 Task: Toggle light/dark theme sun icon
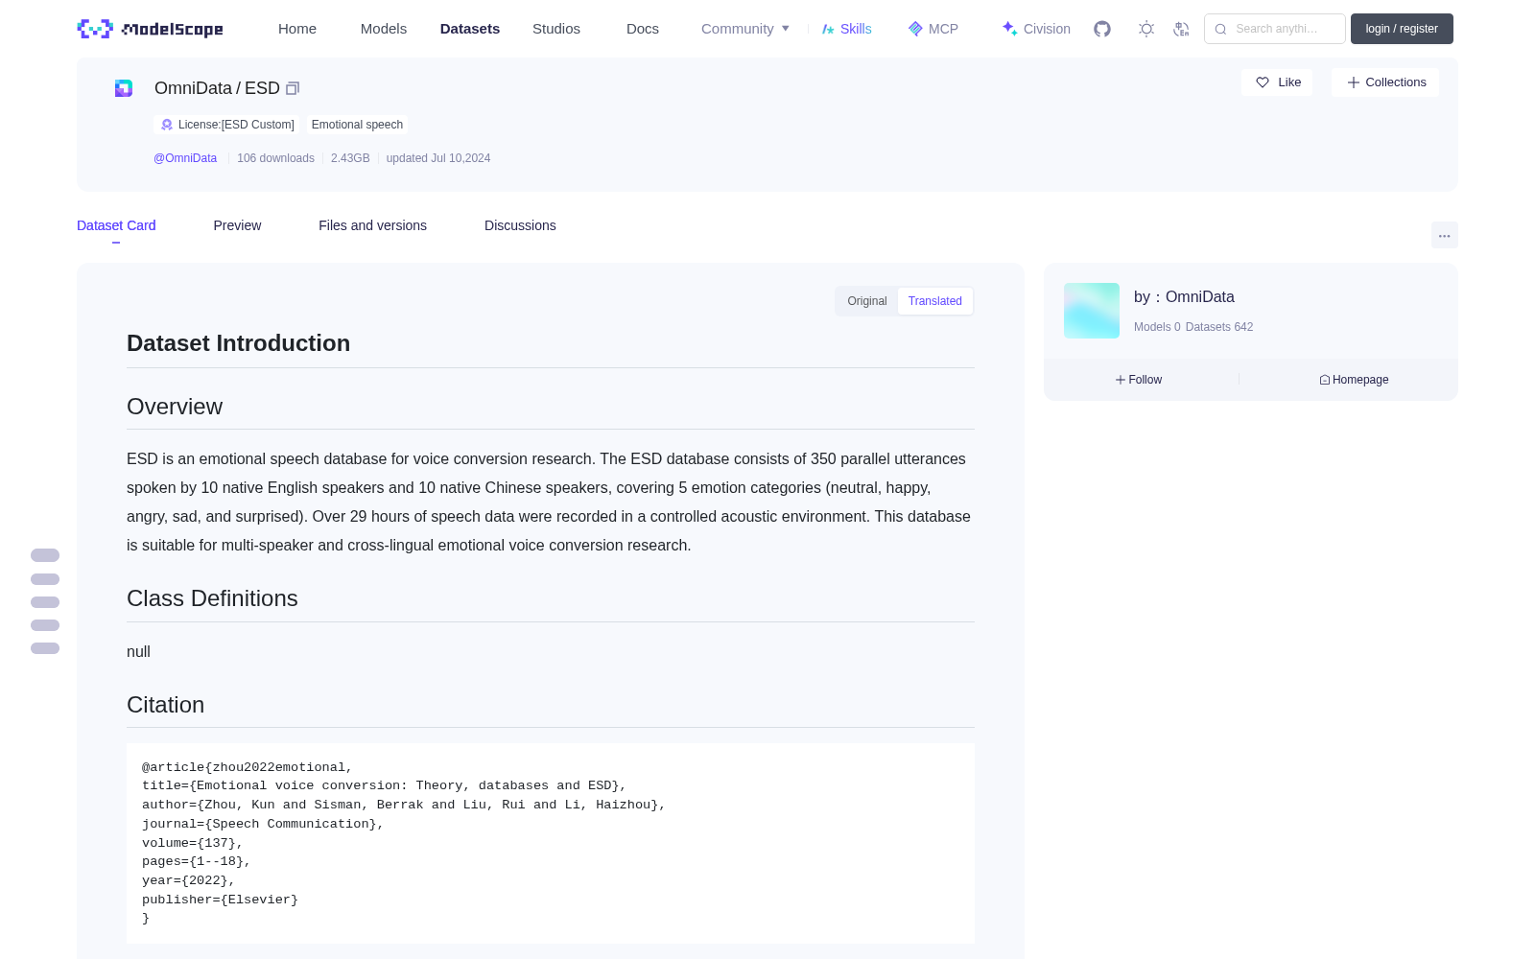pos(1146,29)
